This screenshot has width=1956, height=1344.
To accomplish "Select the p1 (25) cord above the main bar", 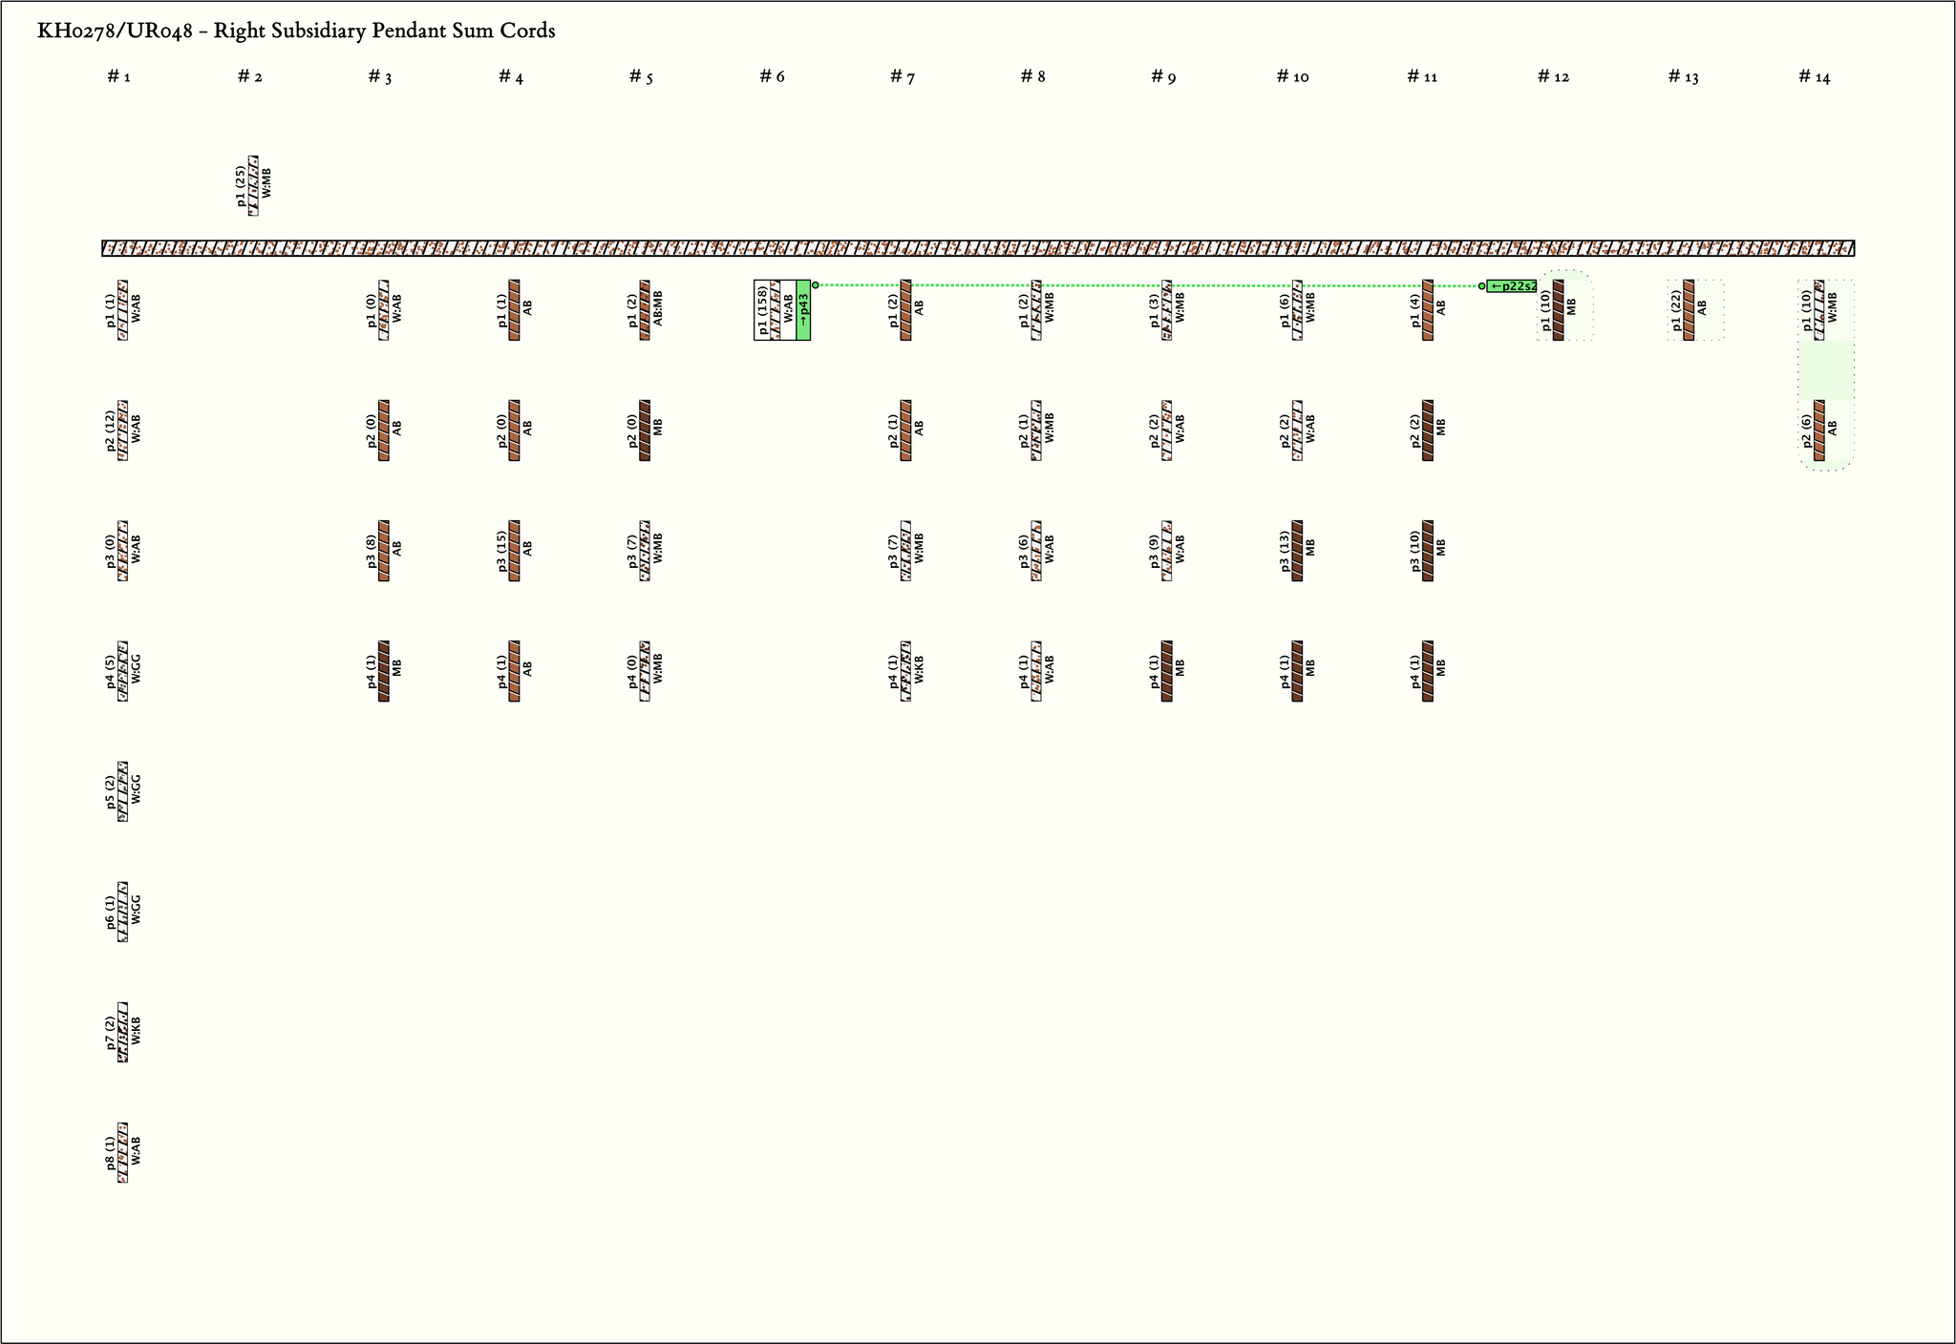I will click(x=253, y=185).
